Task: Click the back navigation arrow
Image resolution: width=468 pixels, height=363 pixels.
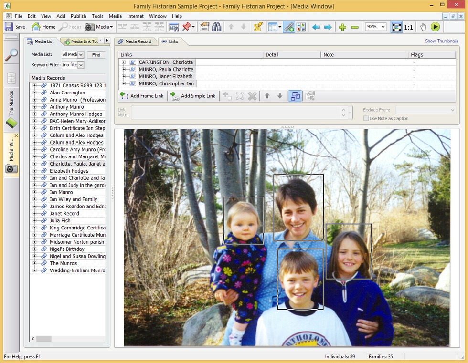Action: tap(316, 27)
